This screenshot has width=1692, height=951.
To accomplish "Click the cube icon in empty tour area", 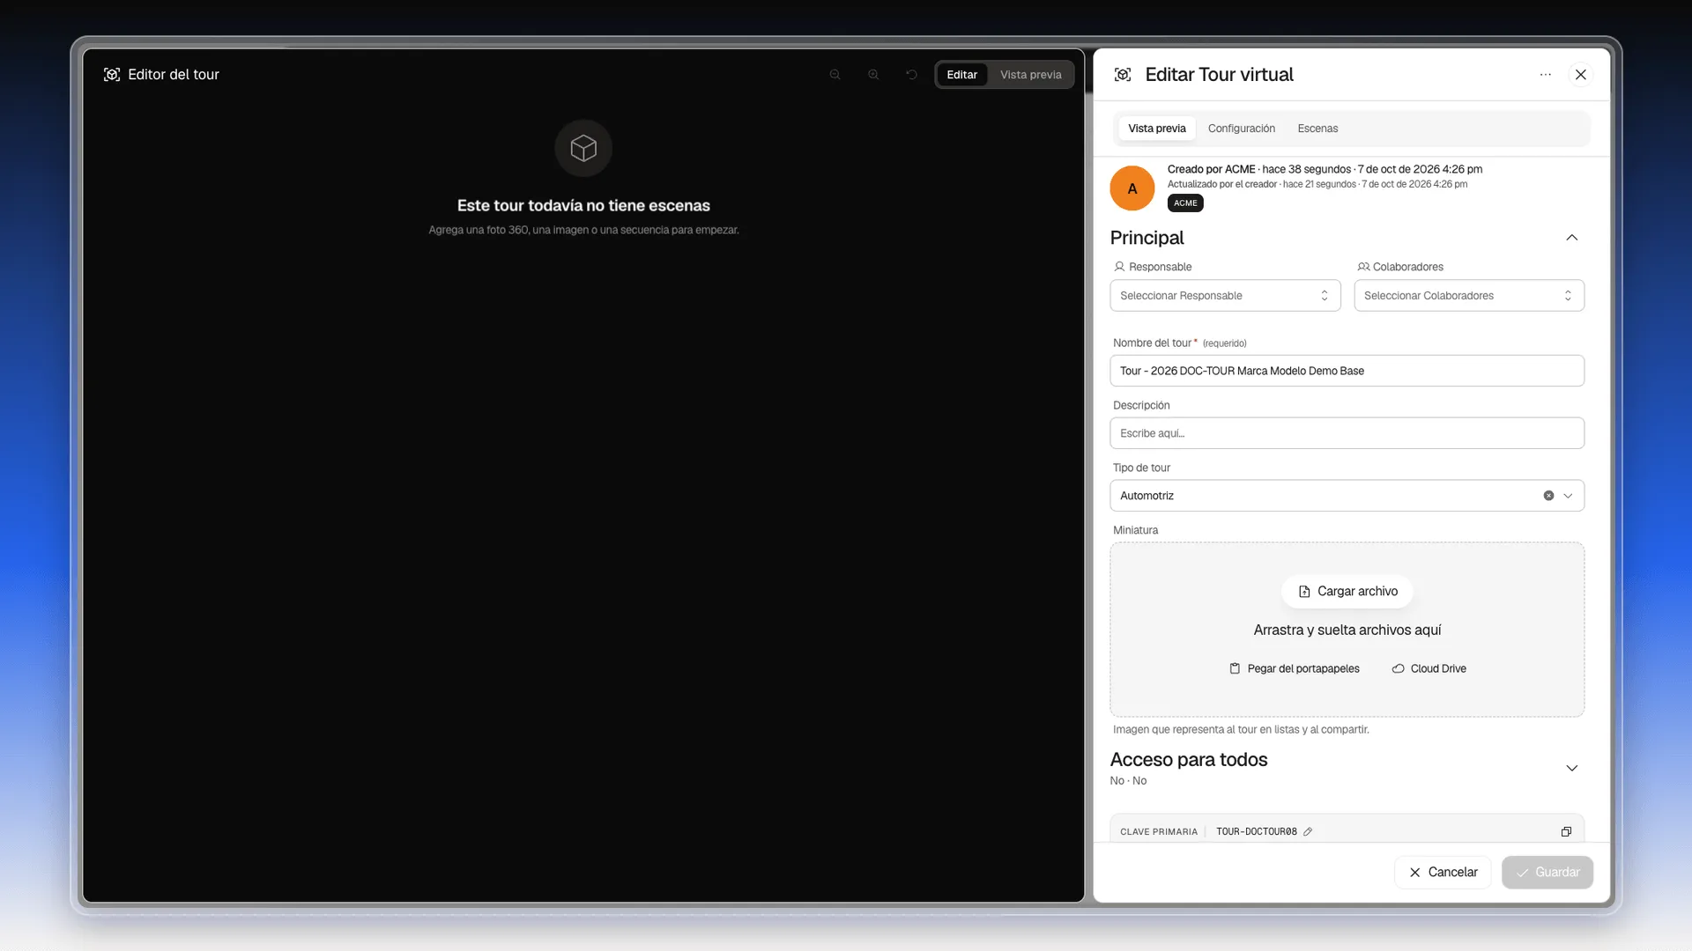I will (583, 148).
